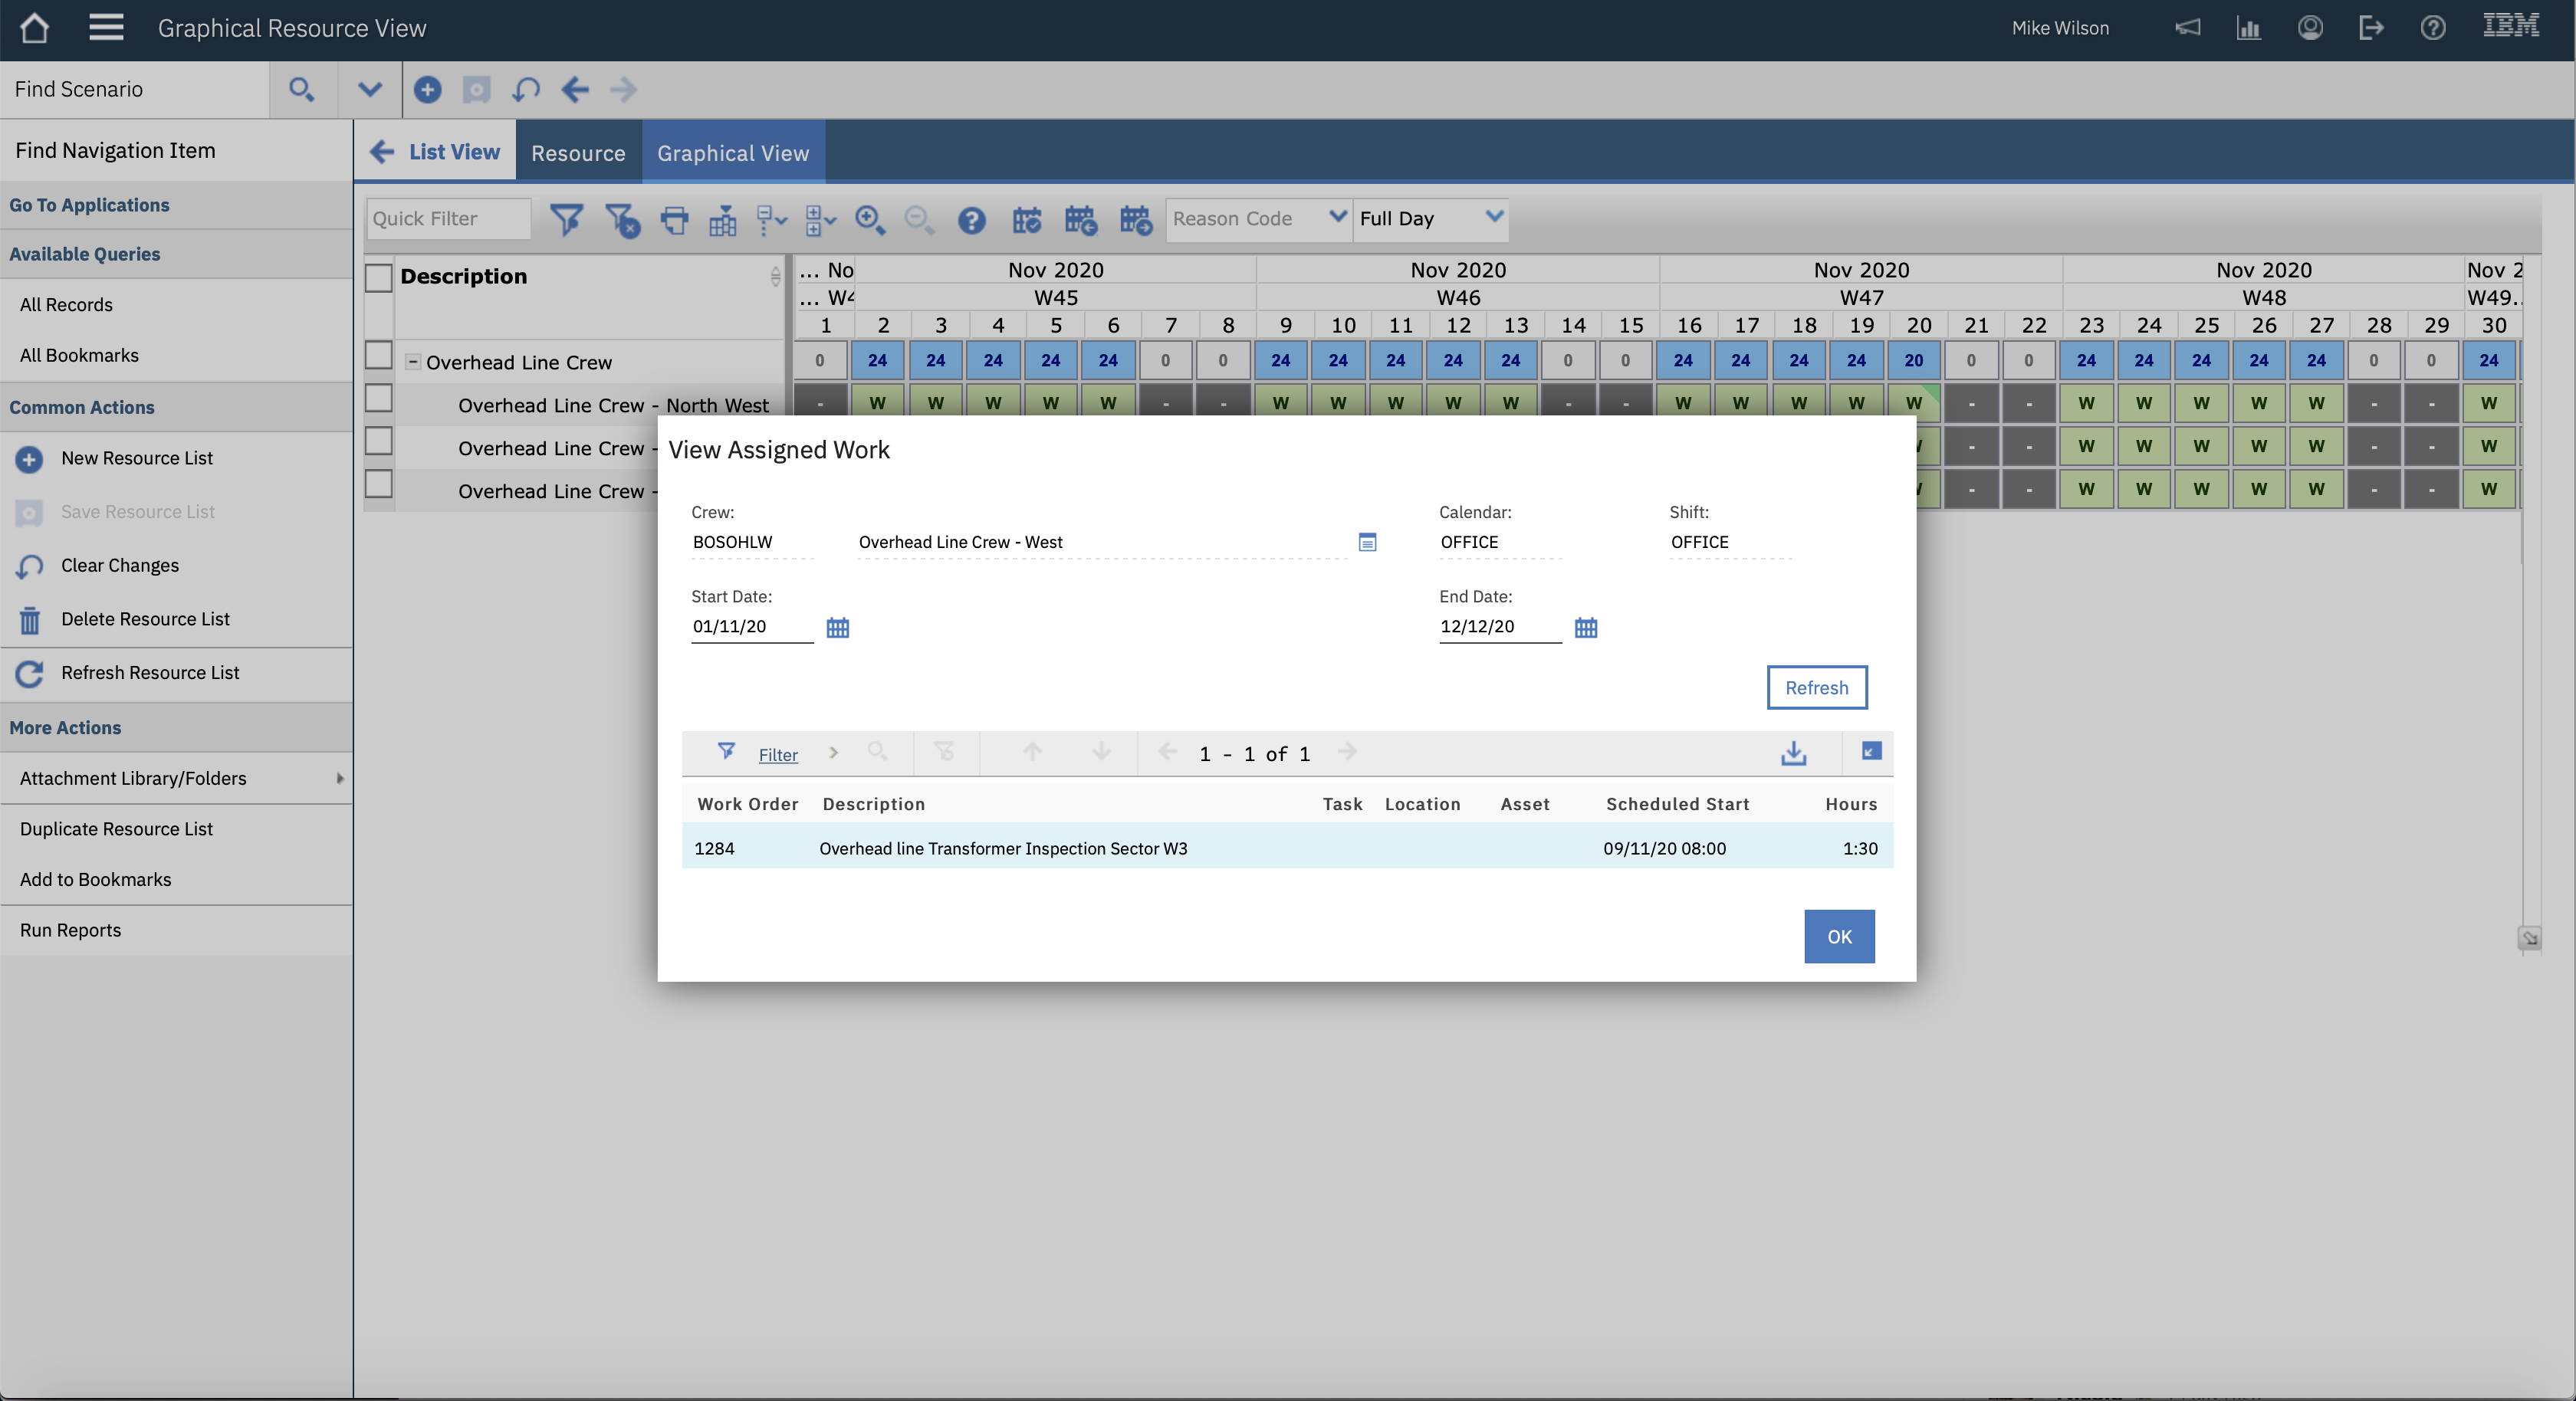
Task: Click the Start Date calendar picker icon
Action: 837,628
